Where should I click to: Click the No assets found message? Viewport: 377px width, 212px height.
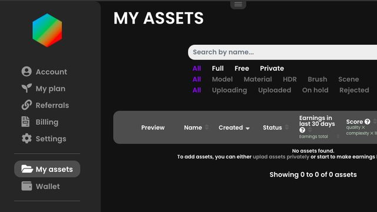[313, 151]
